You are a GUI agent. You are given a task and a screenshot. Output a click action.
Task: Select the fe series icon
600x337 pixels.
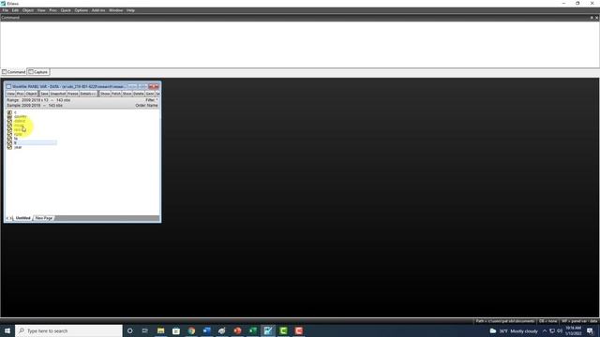coord(9,139)
